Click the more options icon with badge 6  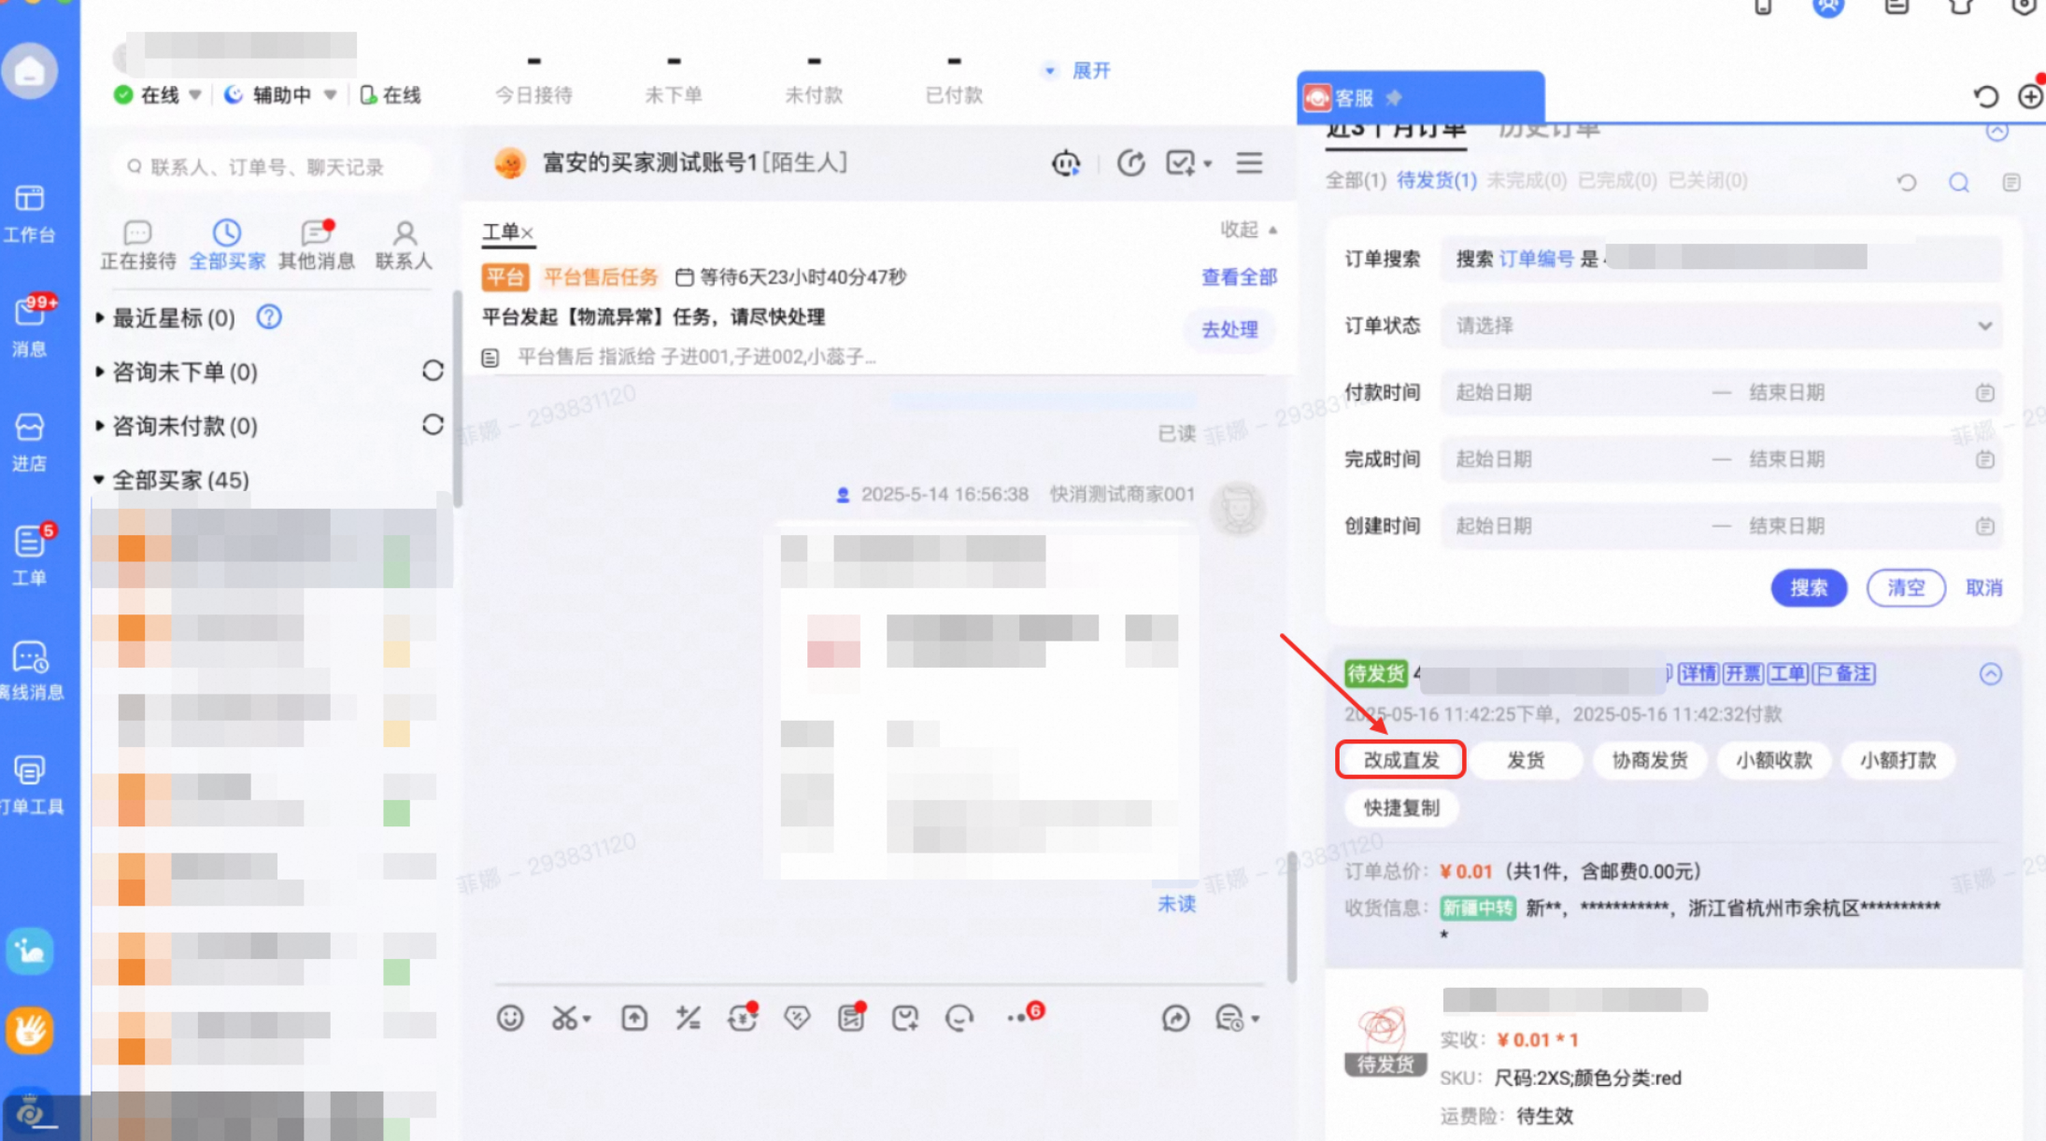click(x=1024, y=1015)
